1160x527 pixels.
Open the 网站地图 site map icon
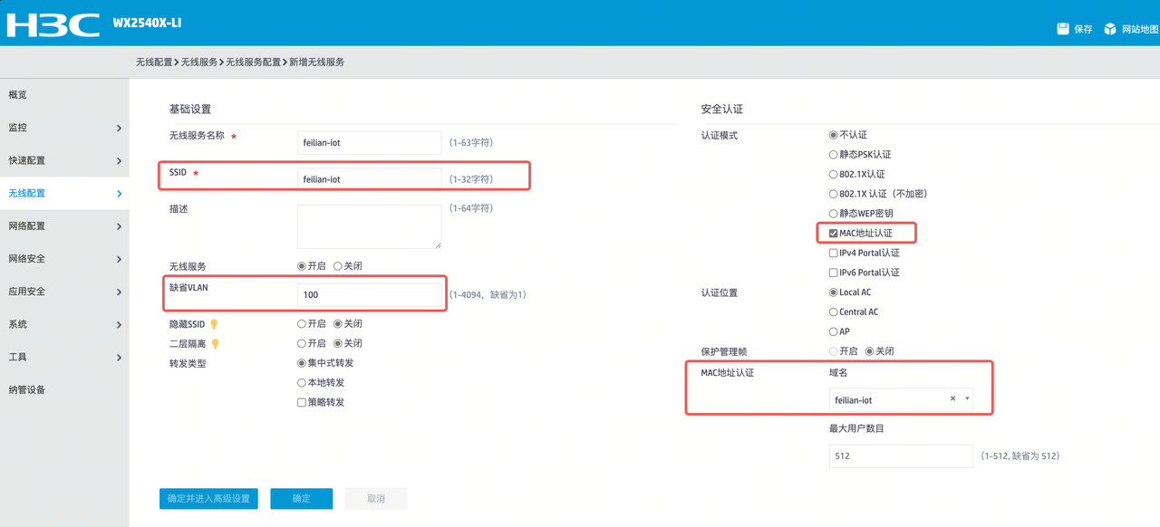pyautogui.click(x=1110, y=29)
